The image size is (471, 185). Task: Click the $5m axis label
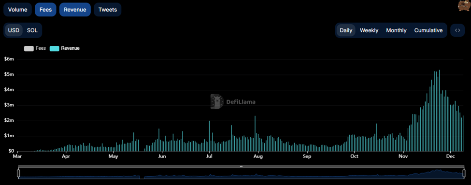9,74
